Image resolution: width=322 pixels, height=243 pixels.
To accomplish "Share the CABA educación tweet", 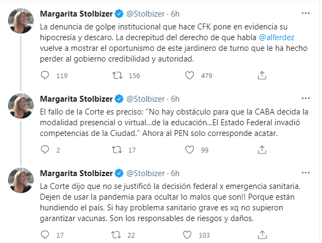I will click(x=262, y=150).
